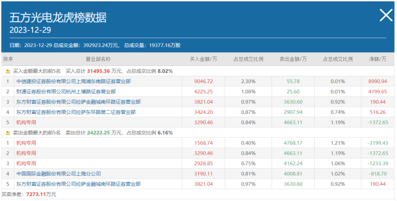Viewport: 397px width, 201px height.
Task: Click total volume 19377.16万股 in summary line
Action: (x=165, y=45)
